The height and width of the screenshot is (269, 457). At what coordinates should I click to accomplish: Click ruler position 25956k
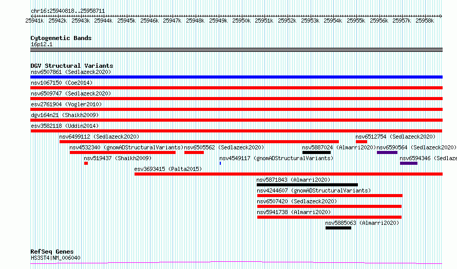(379, 21)
